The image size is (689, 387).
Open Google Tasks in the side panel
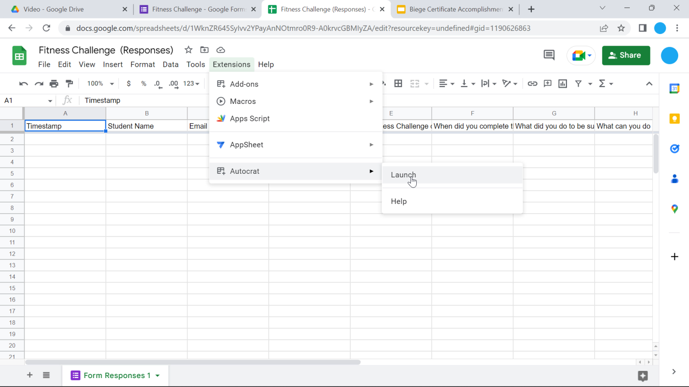(675, 148)
